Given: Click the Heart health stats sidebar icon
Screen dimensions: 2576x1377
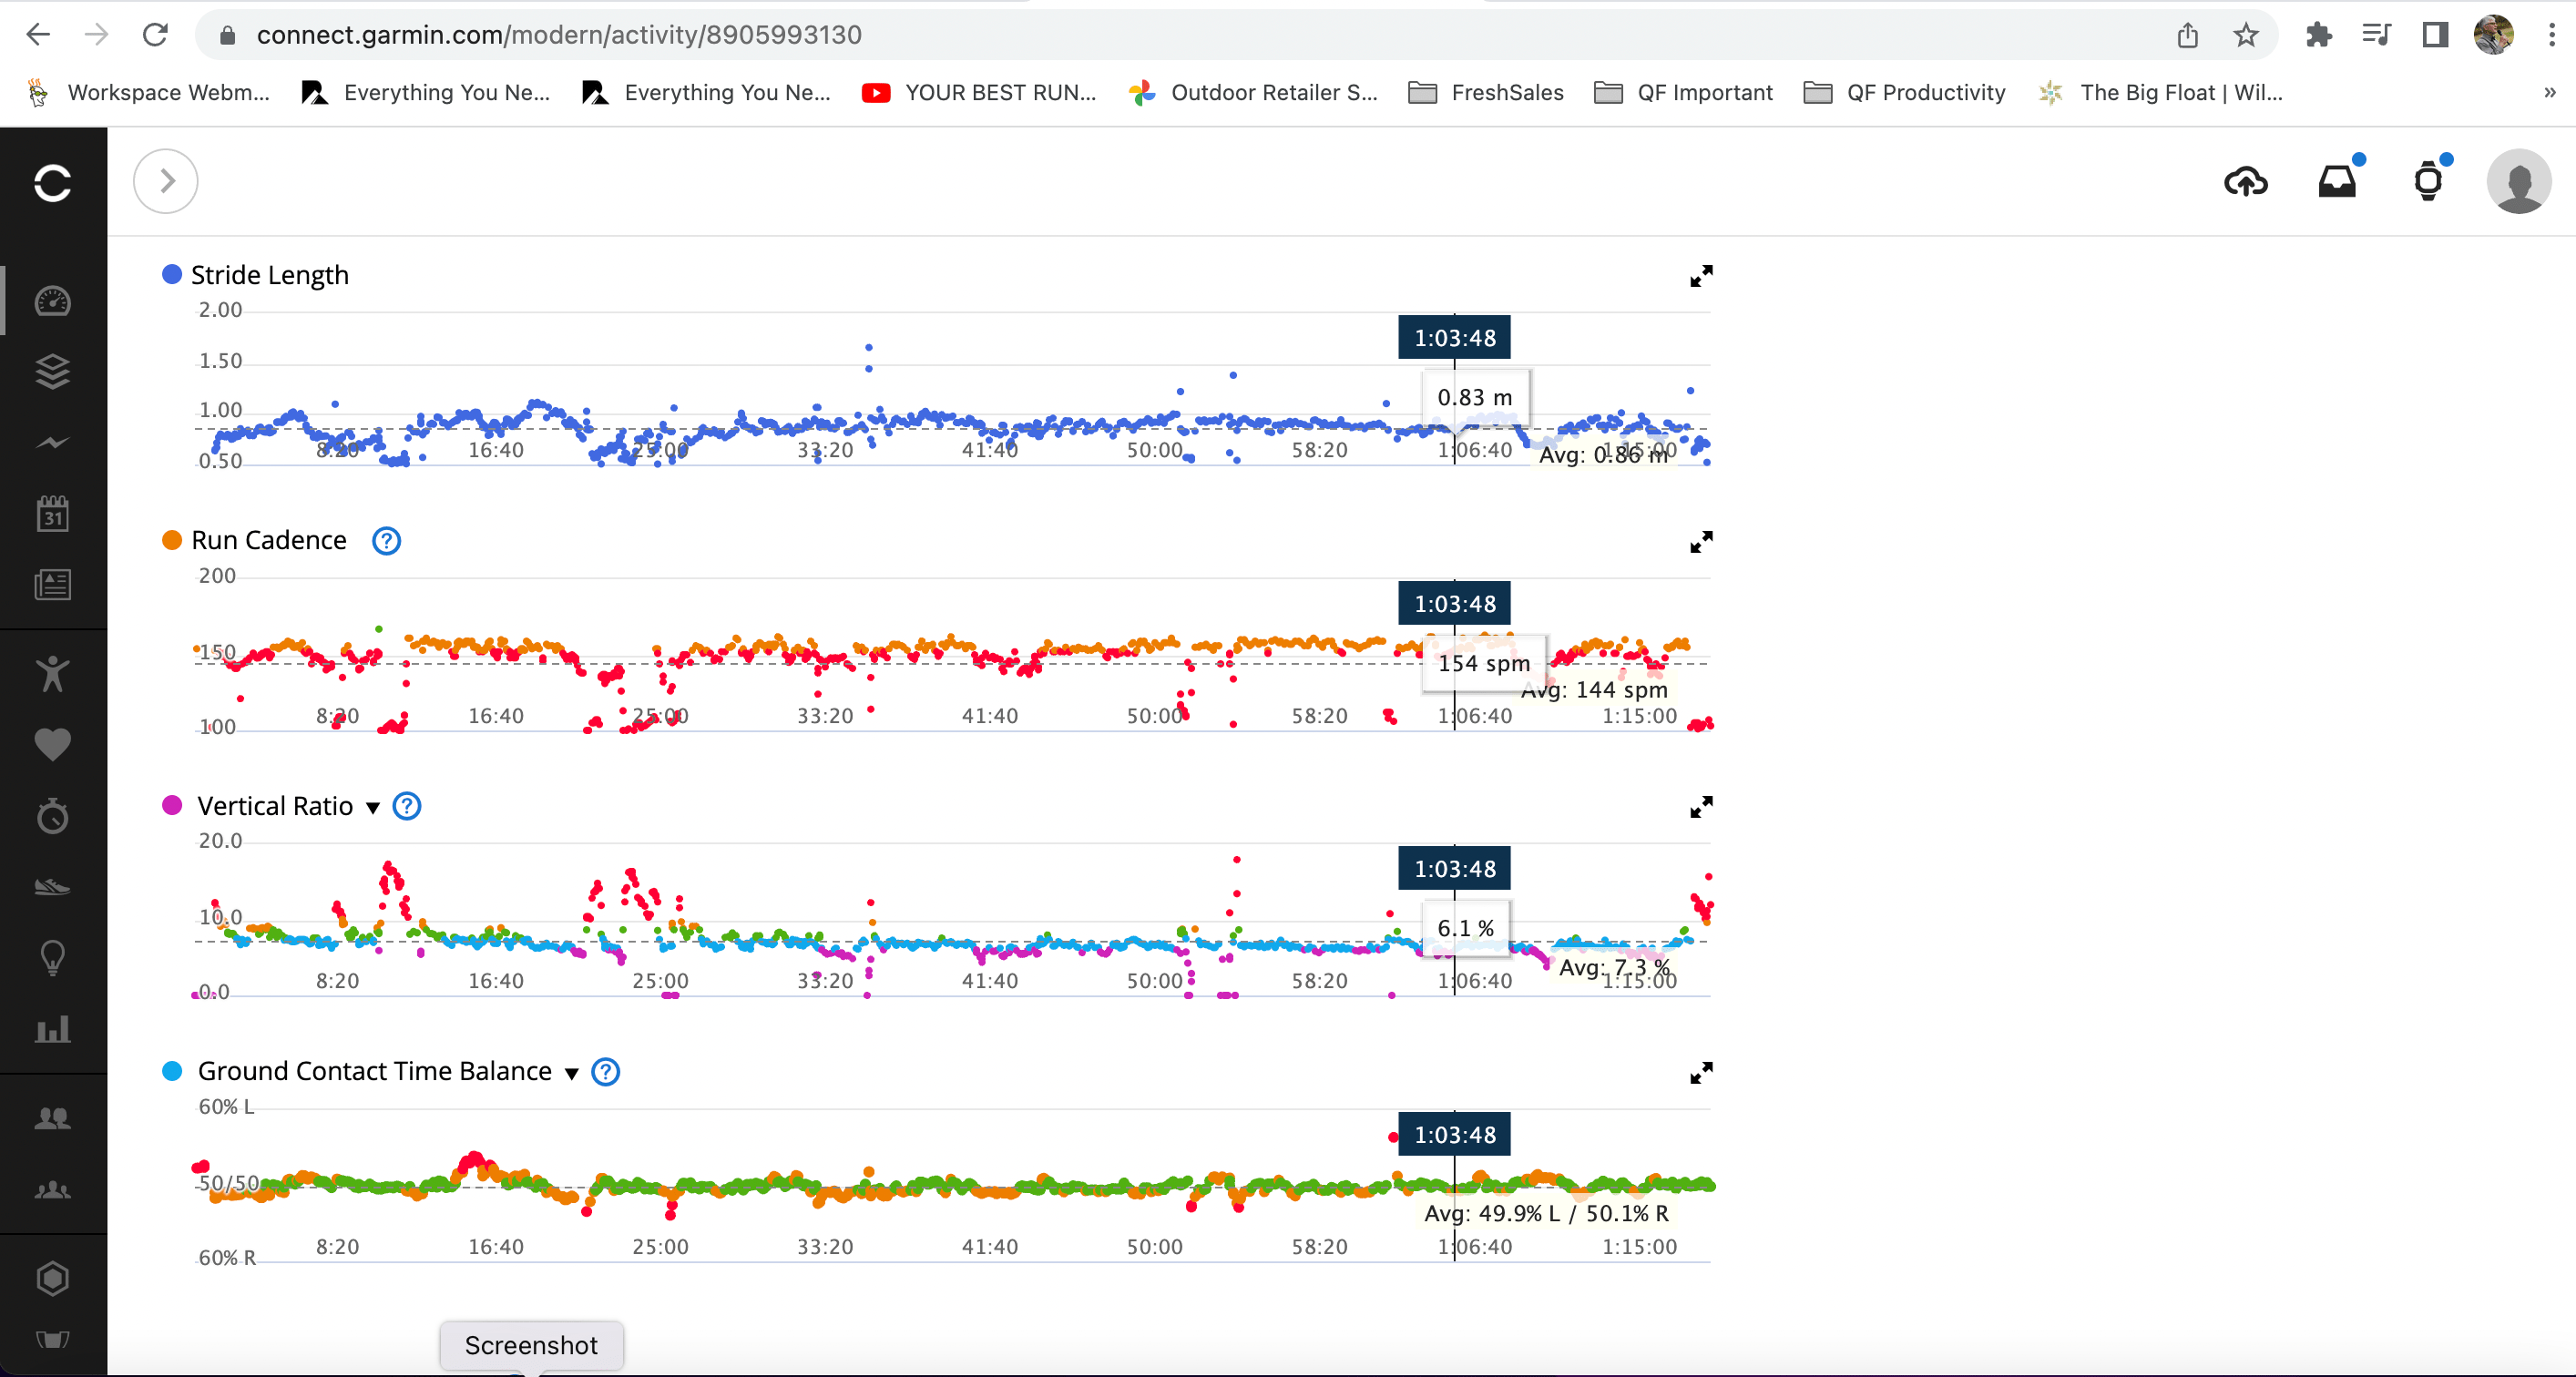Looking at the screenshot, I should point(52,744).
